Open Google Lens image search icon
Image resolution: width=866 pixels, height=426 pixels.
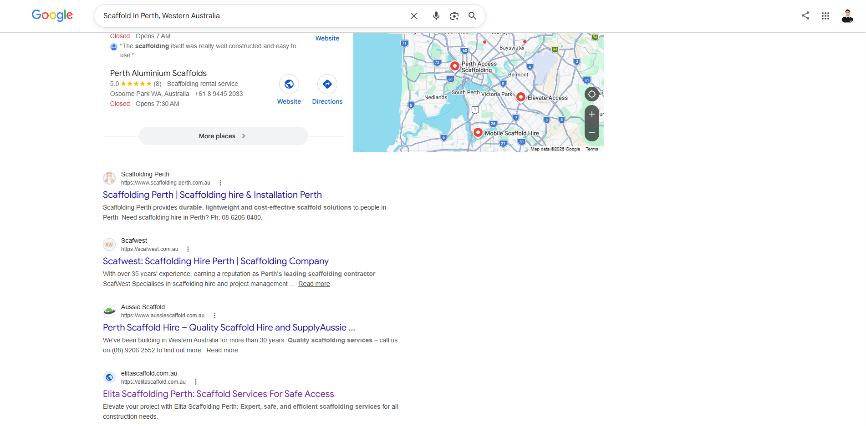point(454,16)
